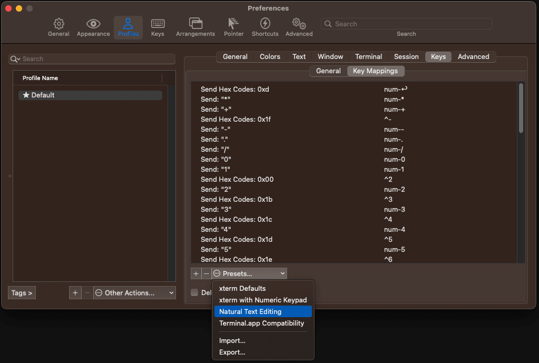This screenshot has height=363, width=539.
Task: Click the num-4 key combination cell
Action: (395, 229)
